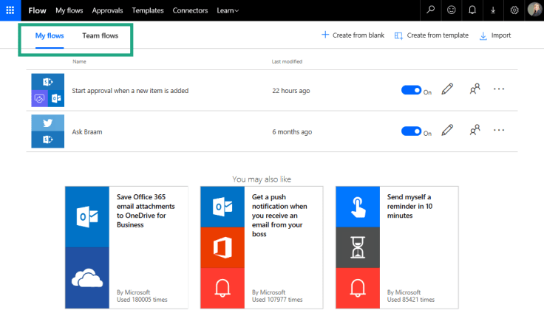Open the settings gear icon

click(x=514, y=10)
